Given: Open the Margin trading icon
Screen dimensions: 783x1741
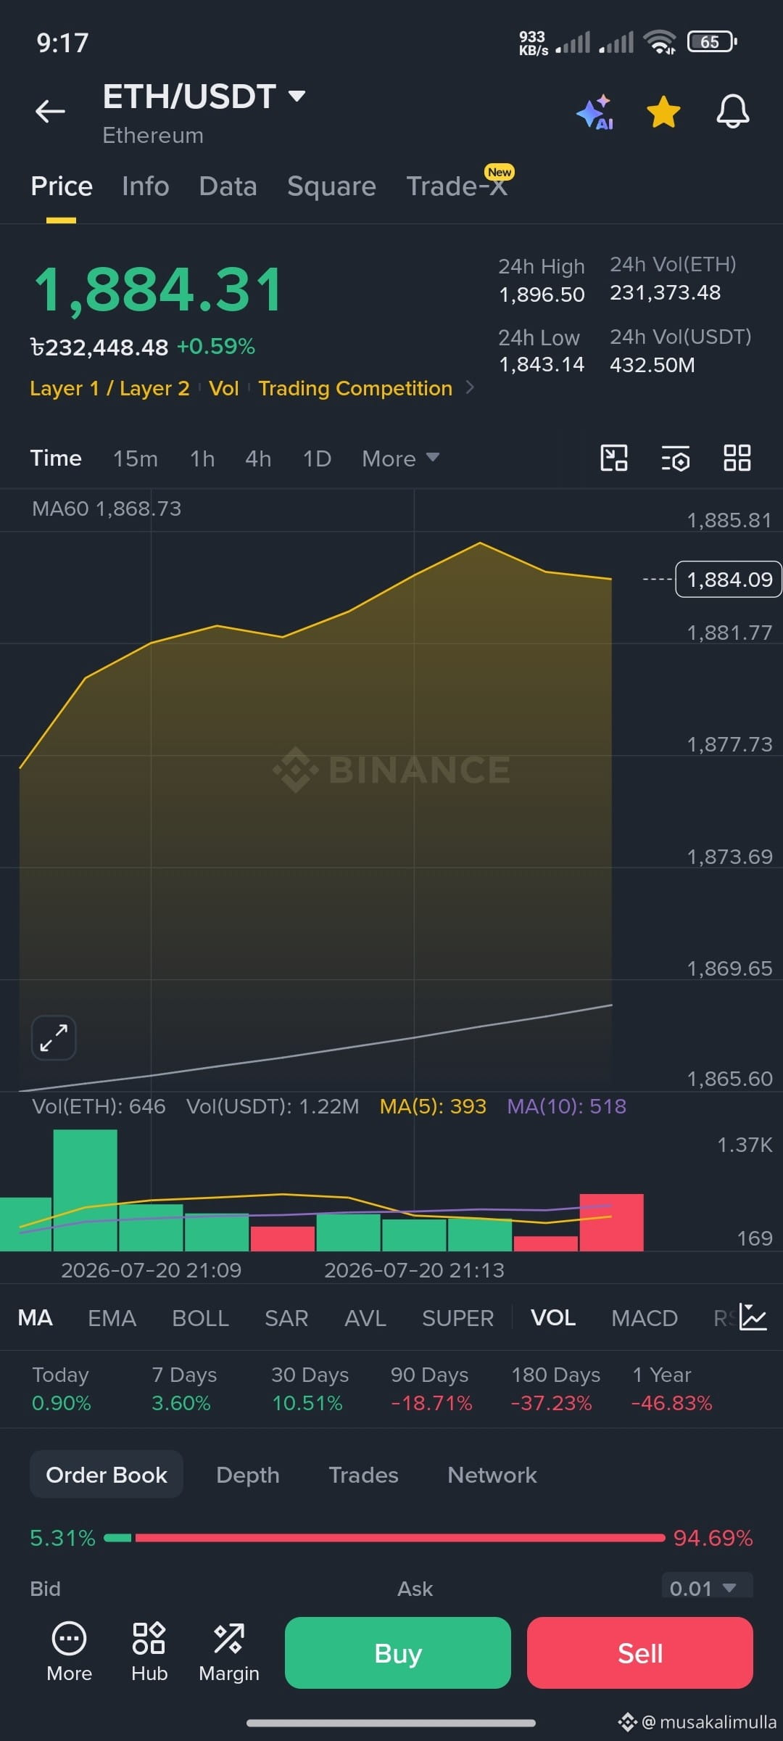Looking at the screenshot, I should point(229,1652).
